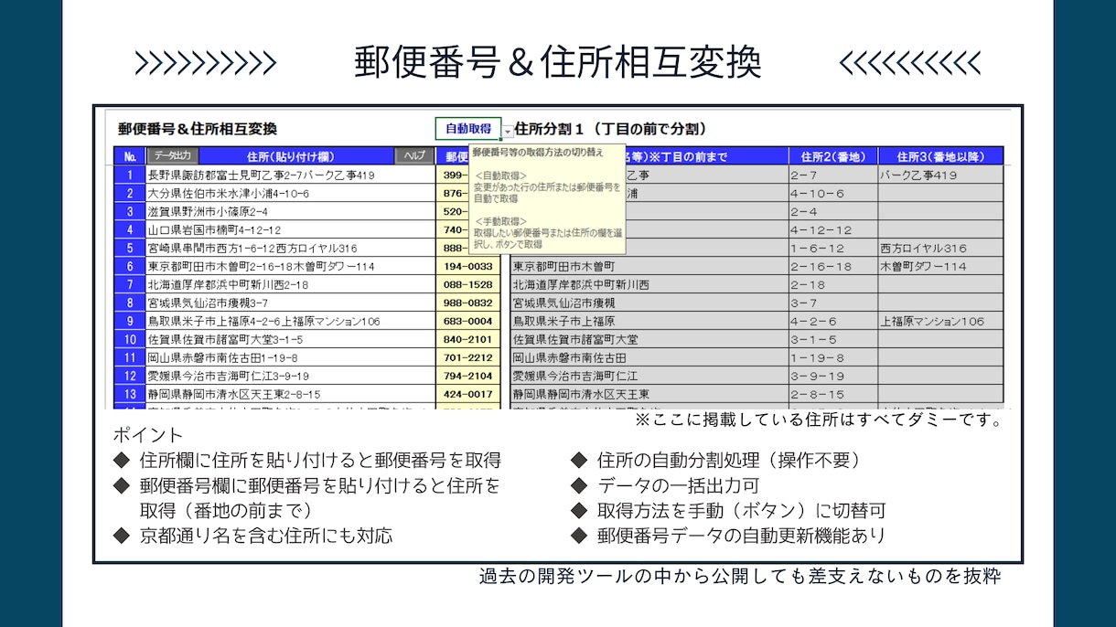This screenshot has width=1116, height=627.
Task: Click the 住所2(番地) column header
Action: [x=832, y=156]
